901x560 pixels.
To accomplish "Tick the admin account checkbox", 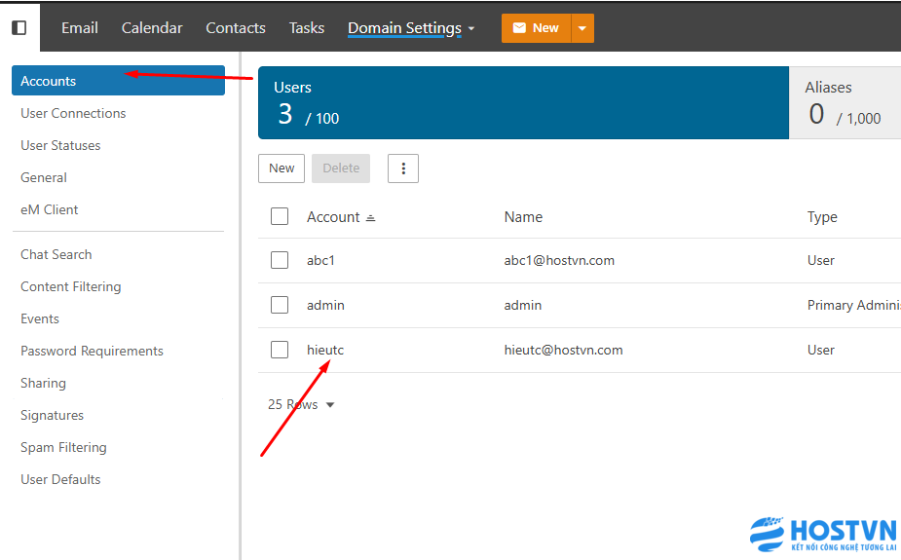I will coord(280,305).
